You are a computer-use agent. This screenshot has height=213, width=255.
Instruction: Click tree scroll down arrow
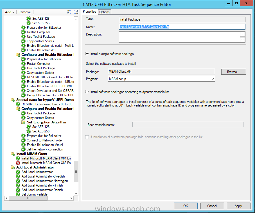point(76,194)
